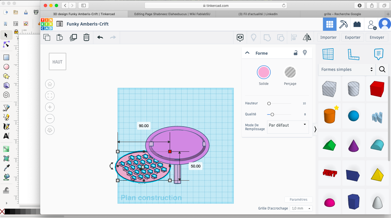Delete selection with the trash icon
391x218 pixels.
click(x=86, y=37)
